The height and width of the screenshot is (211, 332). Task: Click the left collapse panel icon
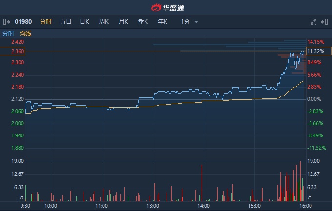[x=6, y=22]
